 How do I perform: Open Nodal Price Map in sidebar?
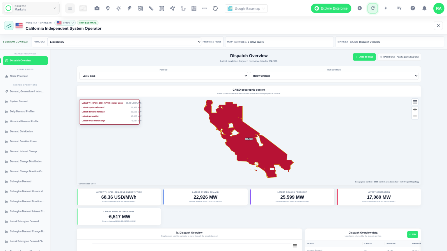coord(25,76)
